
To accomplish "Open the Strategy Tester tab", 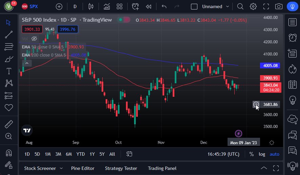I will click(121, 168).
